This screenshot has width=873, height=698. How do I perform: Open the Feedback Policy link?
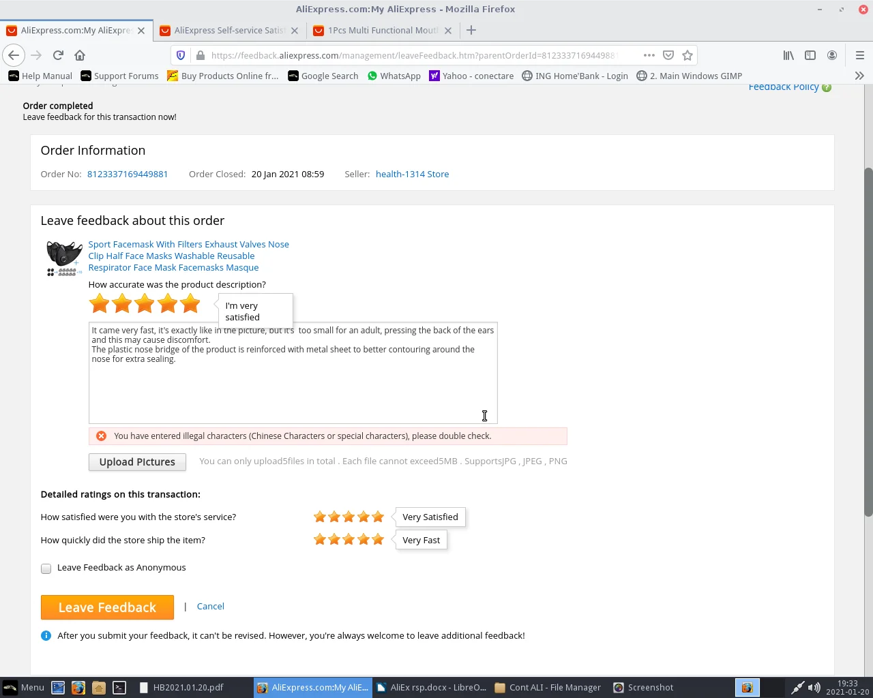[784, 87]
